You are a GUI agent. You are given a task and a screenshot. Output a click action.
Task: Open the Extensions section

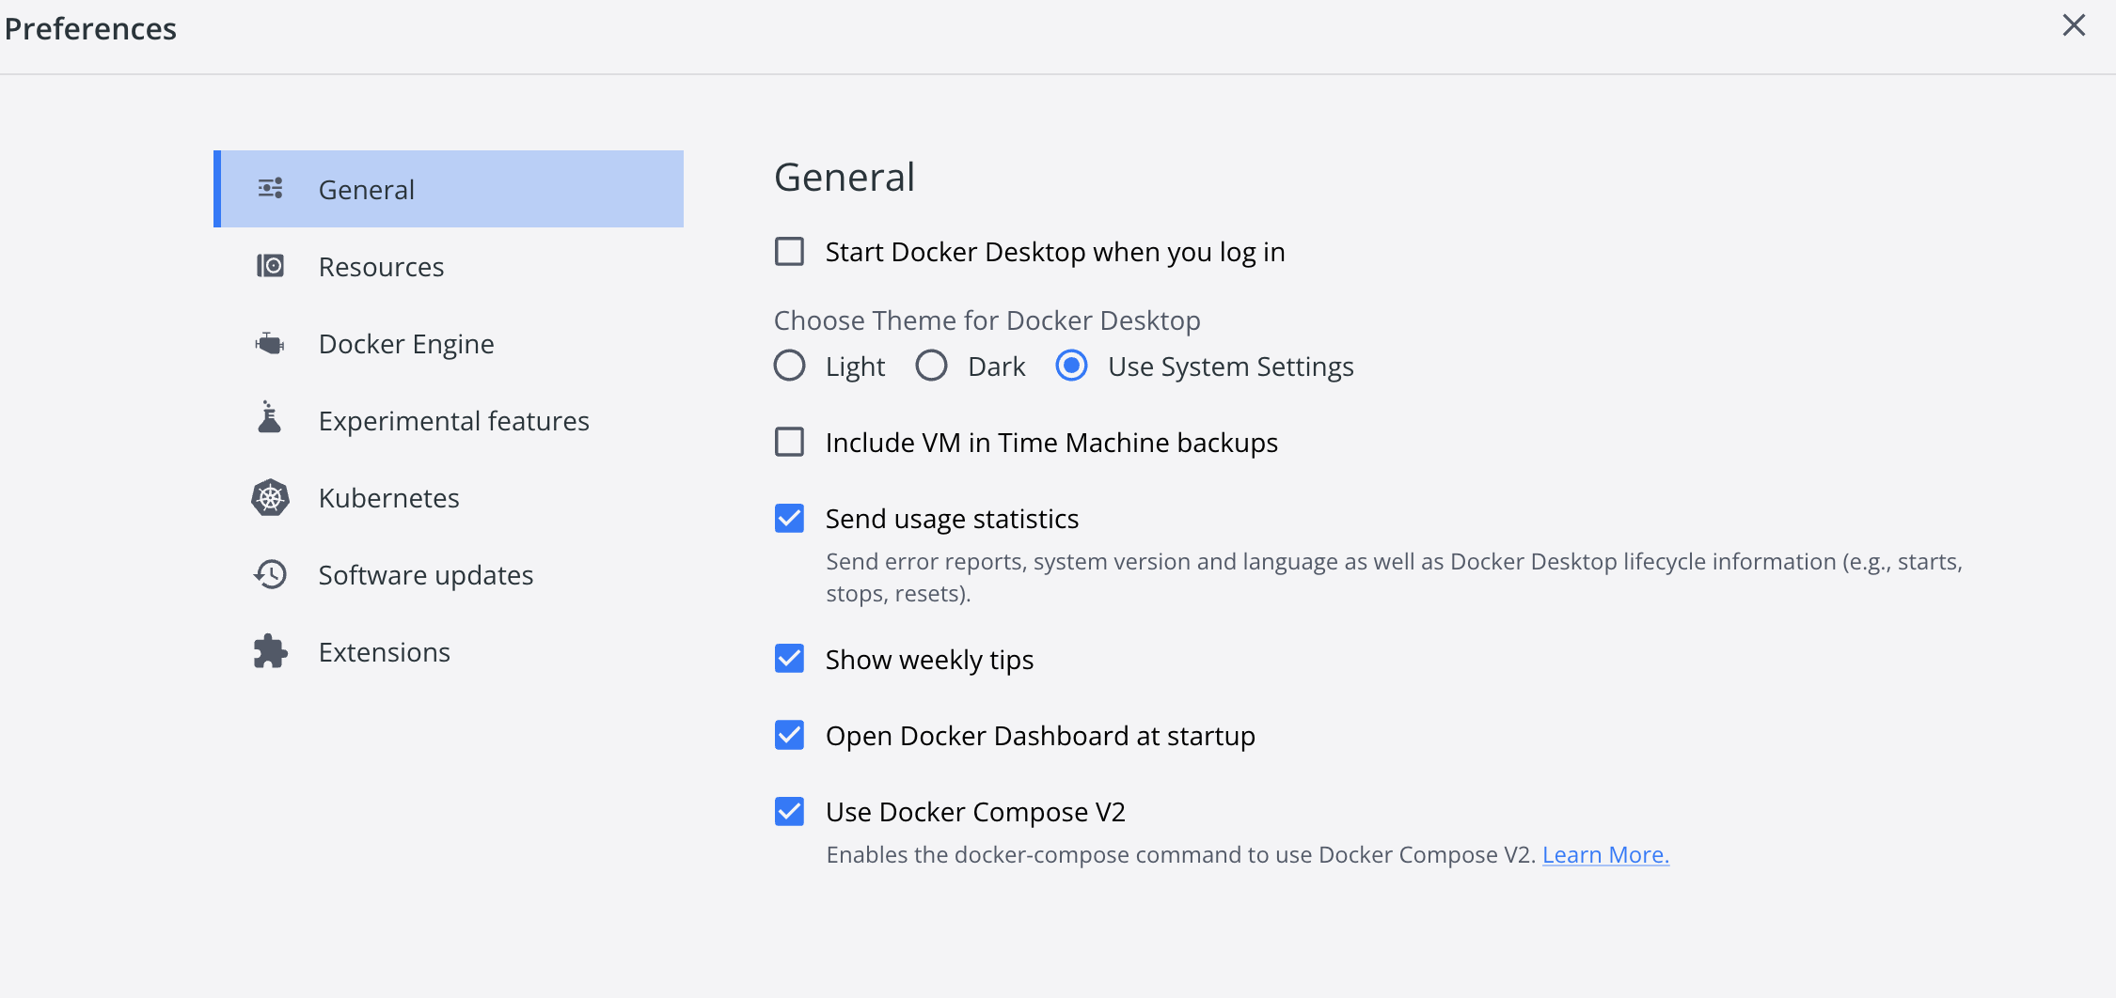449,651
